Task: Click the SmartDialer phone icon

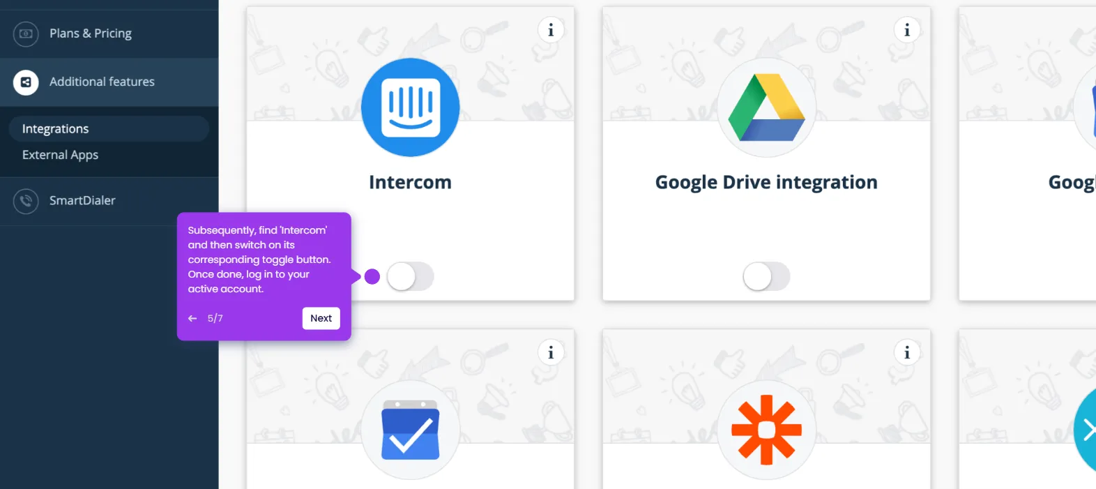Action: click(x=26, y=201)
